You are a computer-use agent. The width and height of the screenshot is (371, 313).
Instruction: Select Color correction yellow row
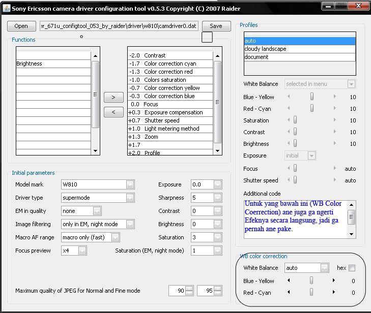(170, 88)
